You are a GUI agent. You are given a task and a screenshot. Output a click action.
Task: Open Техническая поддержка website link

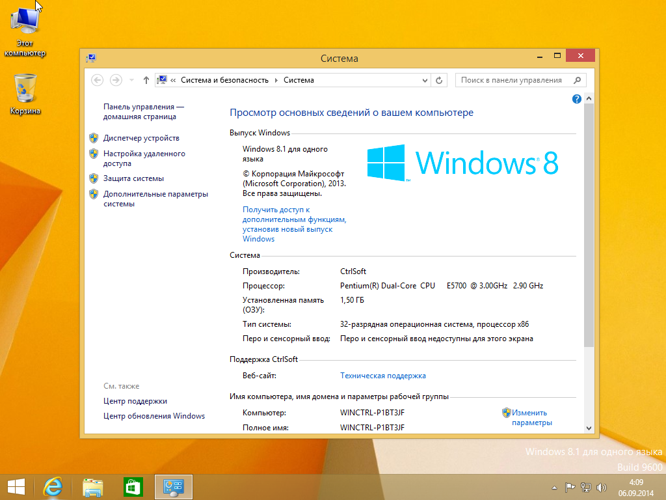point(382,376)
